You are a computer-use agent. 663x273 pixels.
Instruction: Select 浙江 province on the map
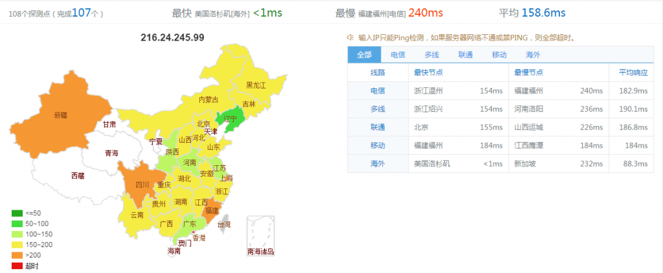pyautogui.click(x=221, y=192)
